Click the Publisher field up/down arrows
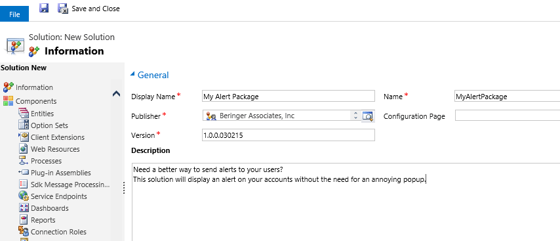560x241 pixels. click(355, 116)
